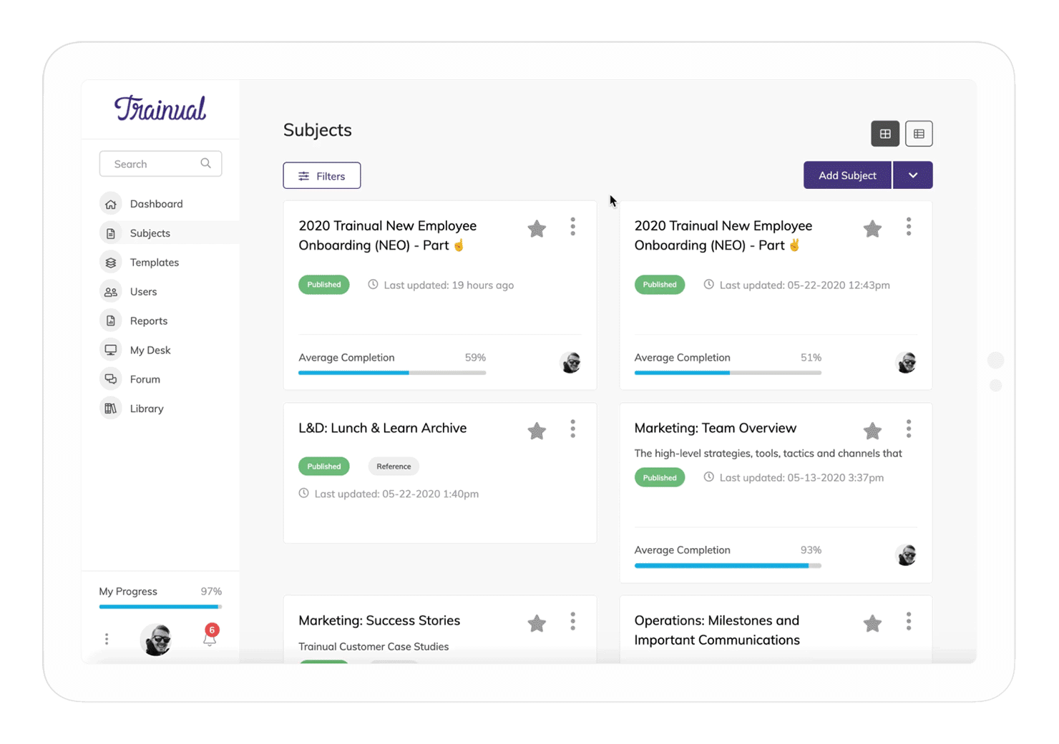Open My Desk in sidebar
This screenshot has height=744, width=1059.
150,350
